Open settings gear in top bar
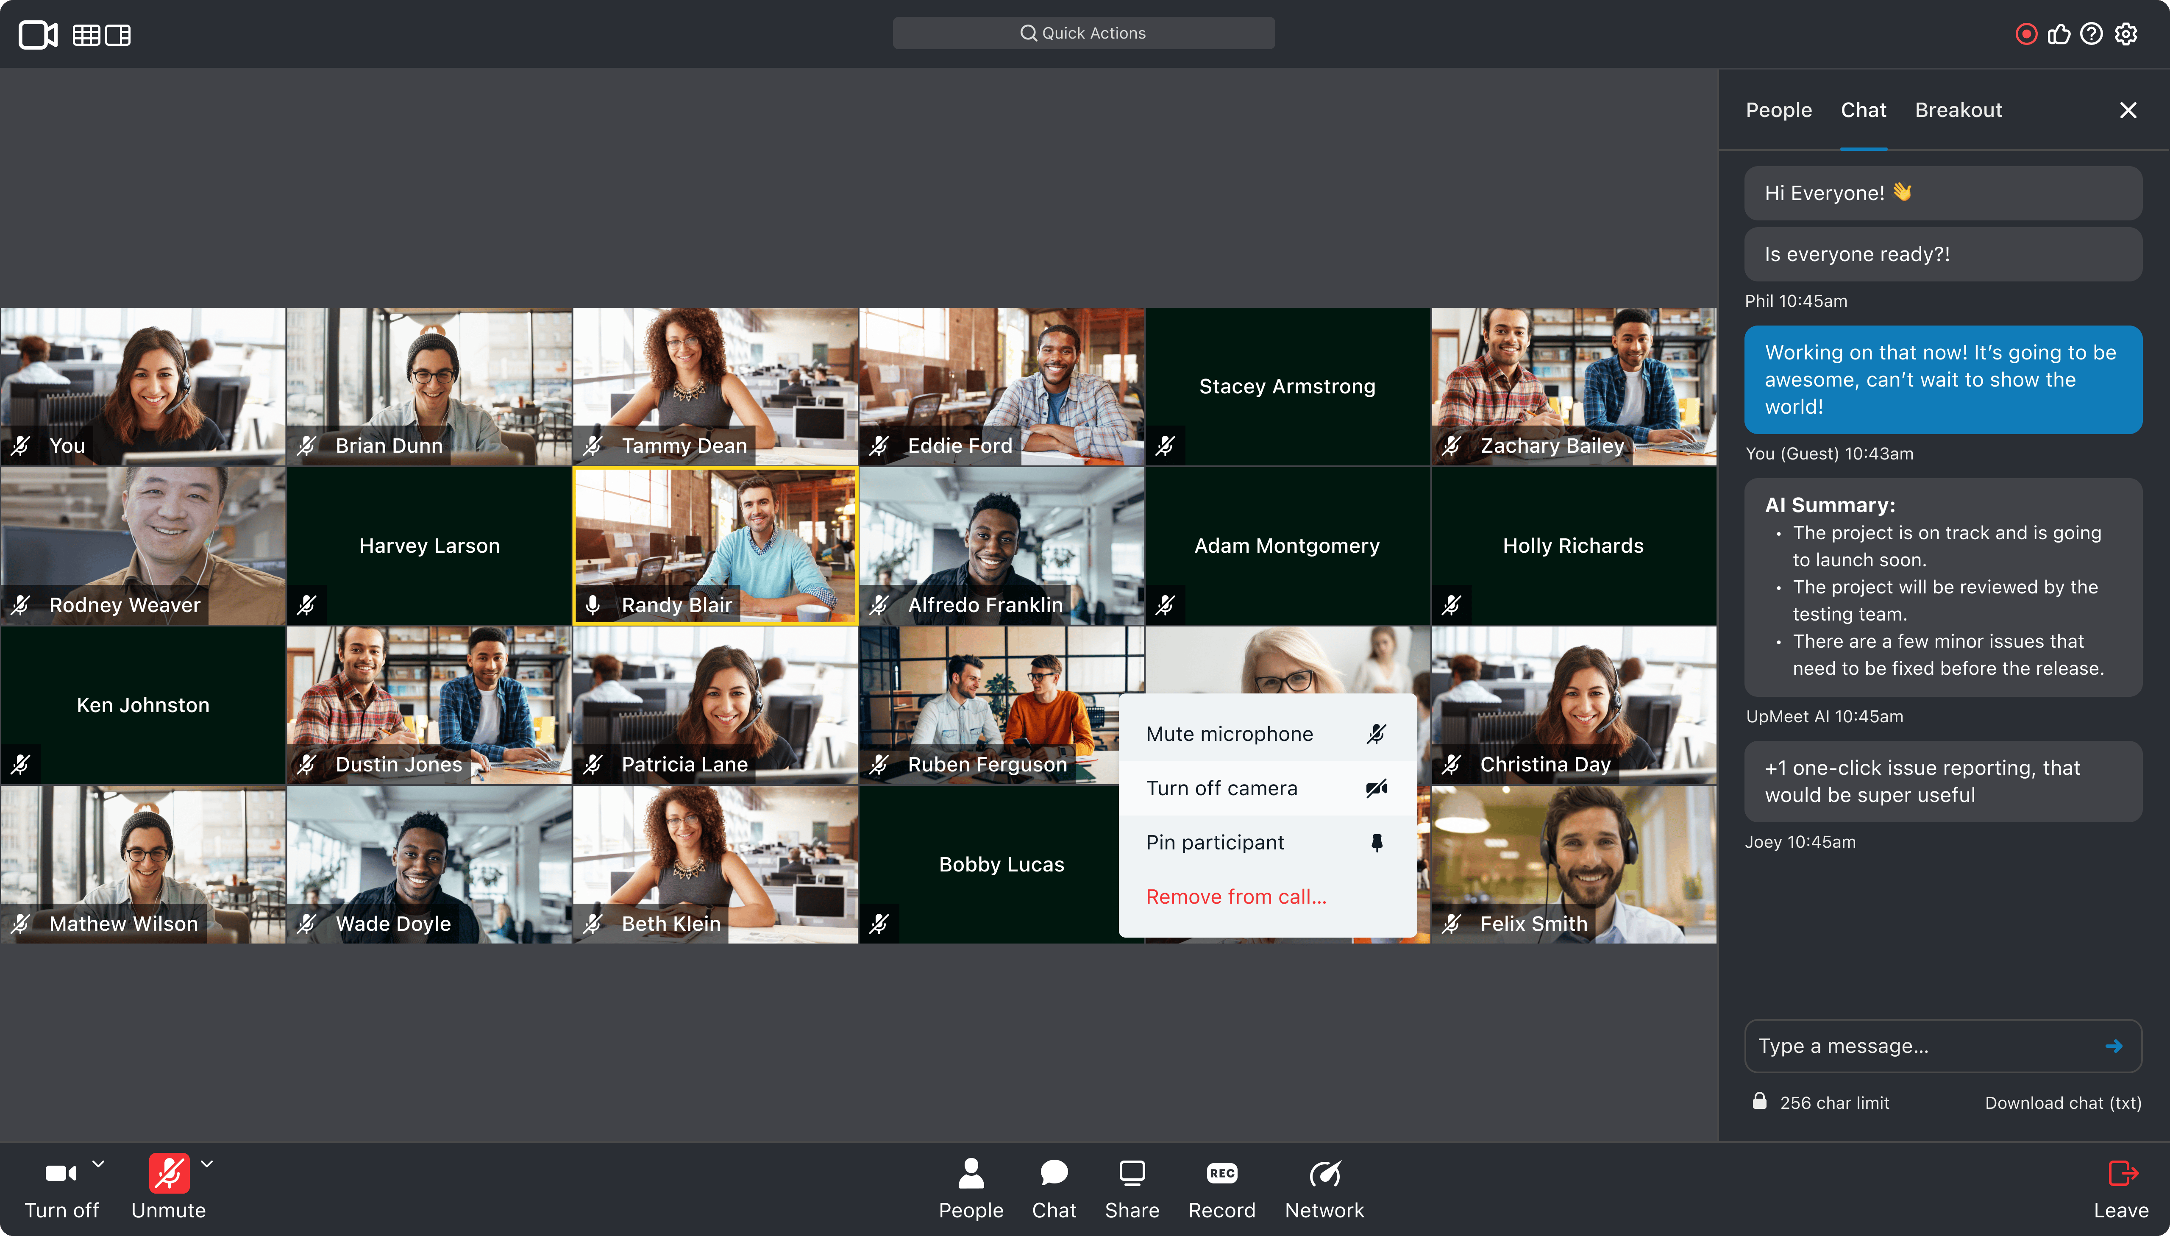Screen dimensions: 2170x1236 point(2126,34)
